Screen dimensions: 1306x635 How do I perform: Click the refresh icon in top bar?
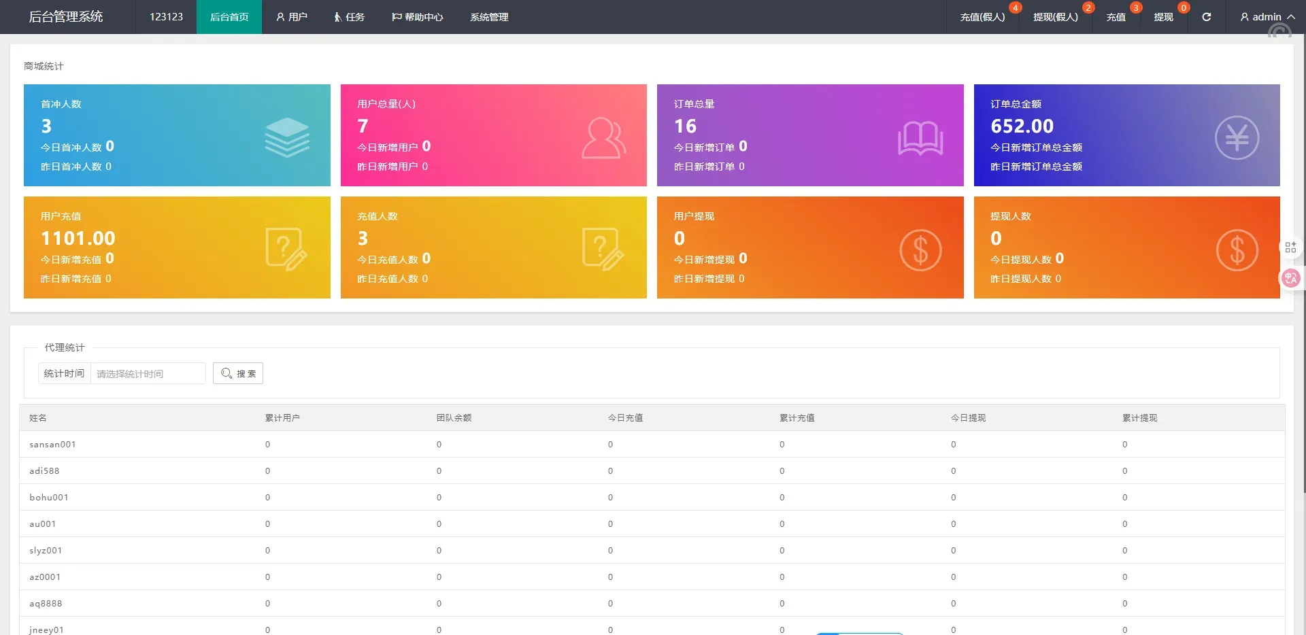(1206, 17)
